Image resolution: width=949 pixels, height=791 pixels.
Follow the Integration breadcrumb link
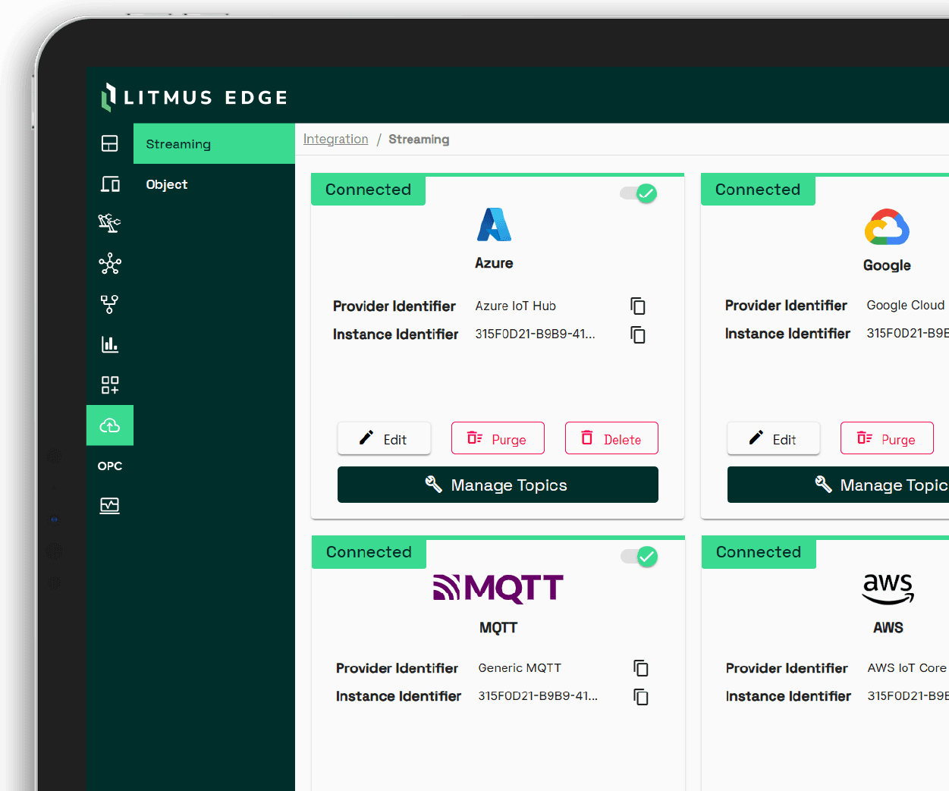335,139
